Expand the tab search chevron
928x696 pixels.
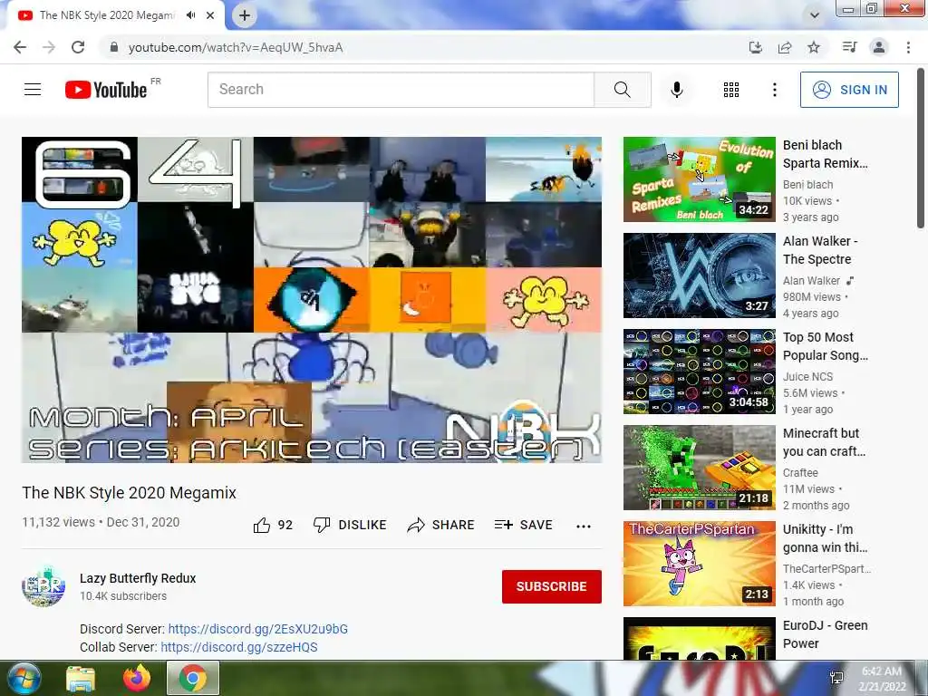point(815,15)
